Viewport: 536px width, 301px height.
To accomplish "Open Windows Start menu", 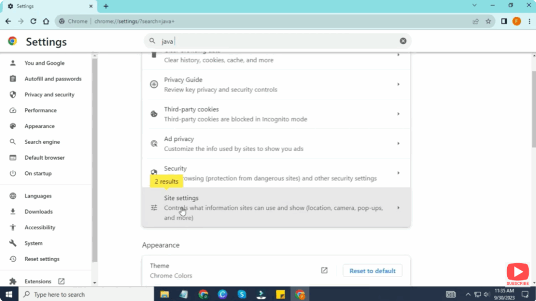I will pyautogui.click(x=9, y=294).
